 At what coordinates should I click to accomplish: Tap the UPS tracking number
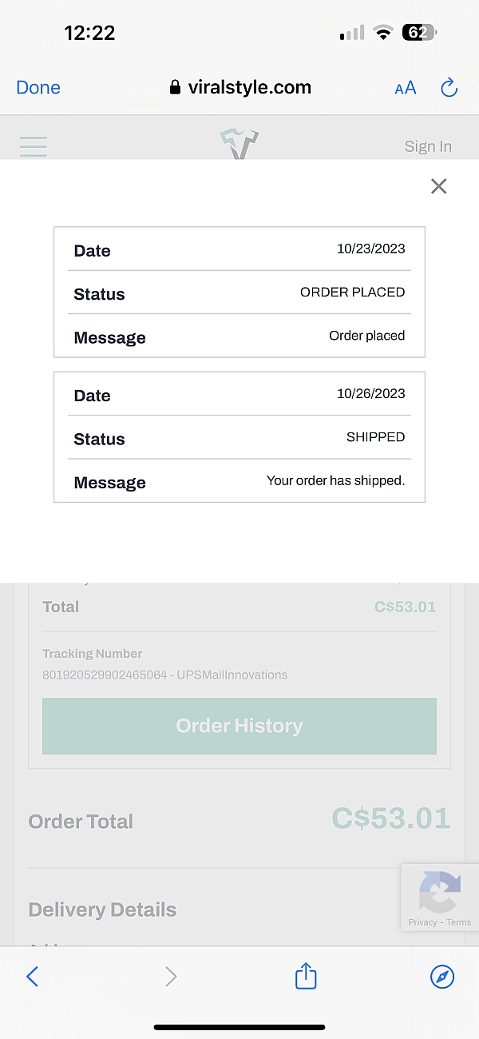point(164,675)
